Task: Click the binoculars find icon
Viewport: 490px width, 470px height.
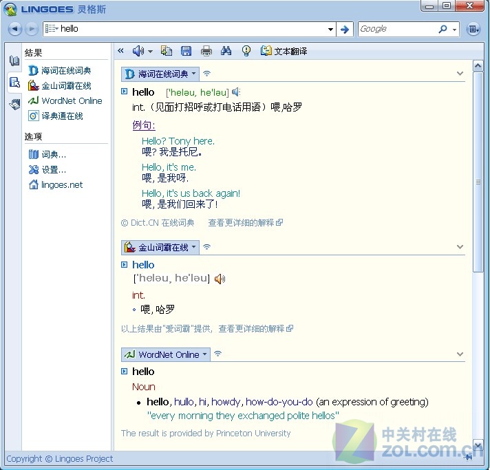Action: point(226,51)
